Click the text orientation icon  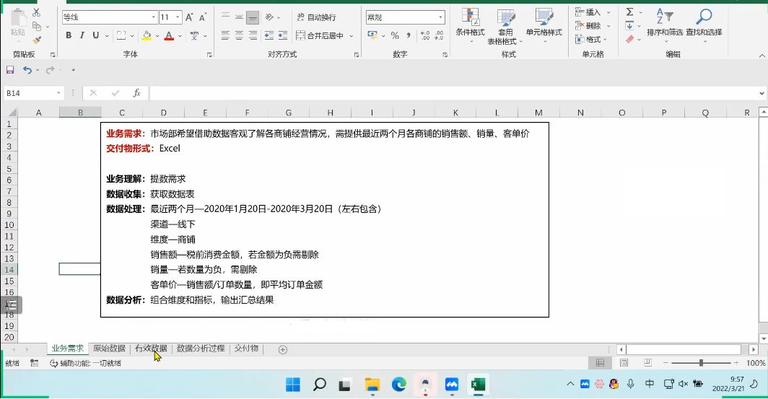[x=269, y=17]
